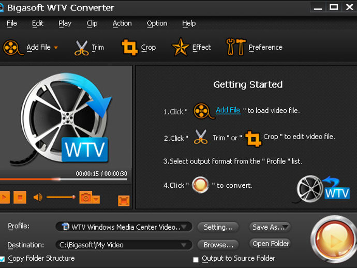Click the Add File film reel icon

pyautogui.click(x=13, y=48)
